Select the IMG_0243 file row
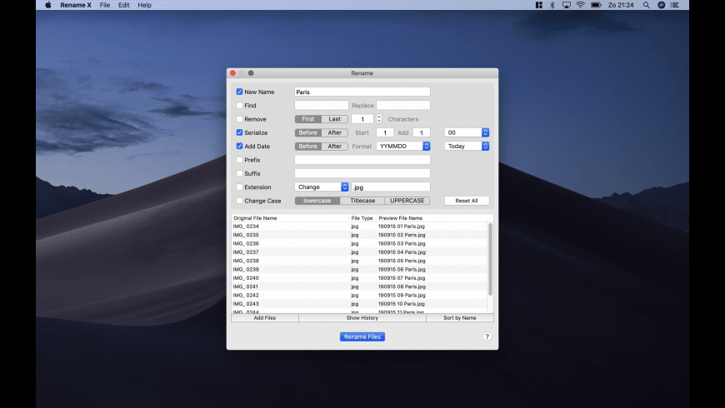The height and width of the screenshot is (408, 725). tap(359, 304)
